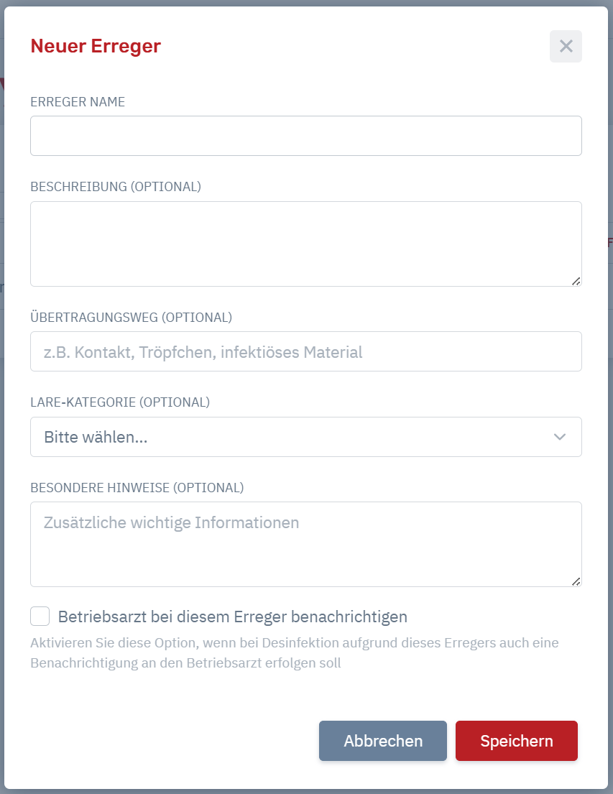Click the Beschreibung text area resize handle
The width and height of the screenshot is (613, 794).
click(576, 281)
